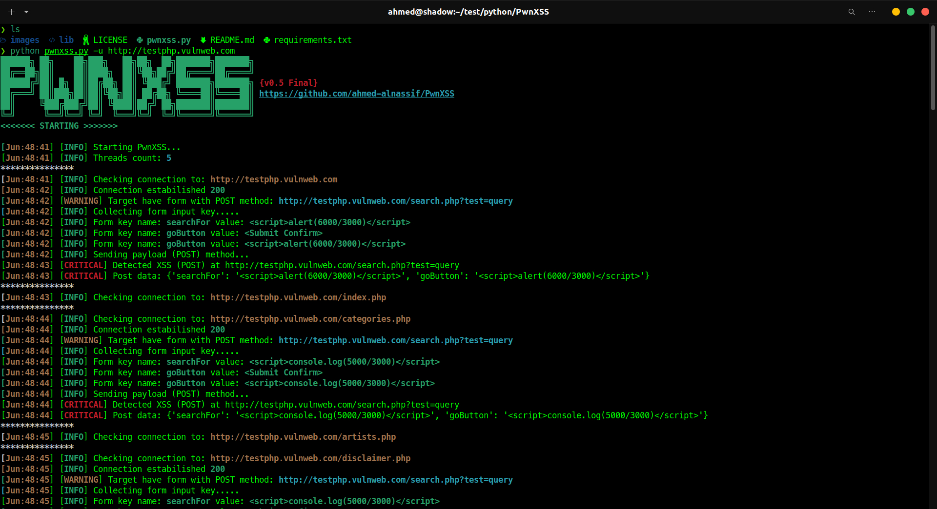This screenshot has width=937, height=509.
Task: Click the categories.php connection URL
Action: pyautogui.click(x=310, y=319)
